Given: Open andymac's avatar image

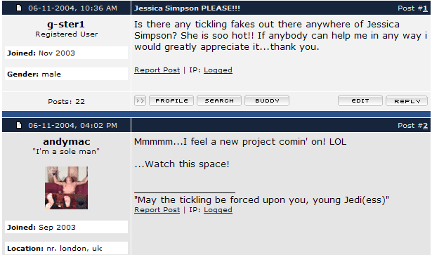Looking at the screenshot, I should tap(67, 188).
